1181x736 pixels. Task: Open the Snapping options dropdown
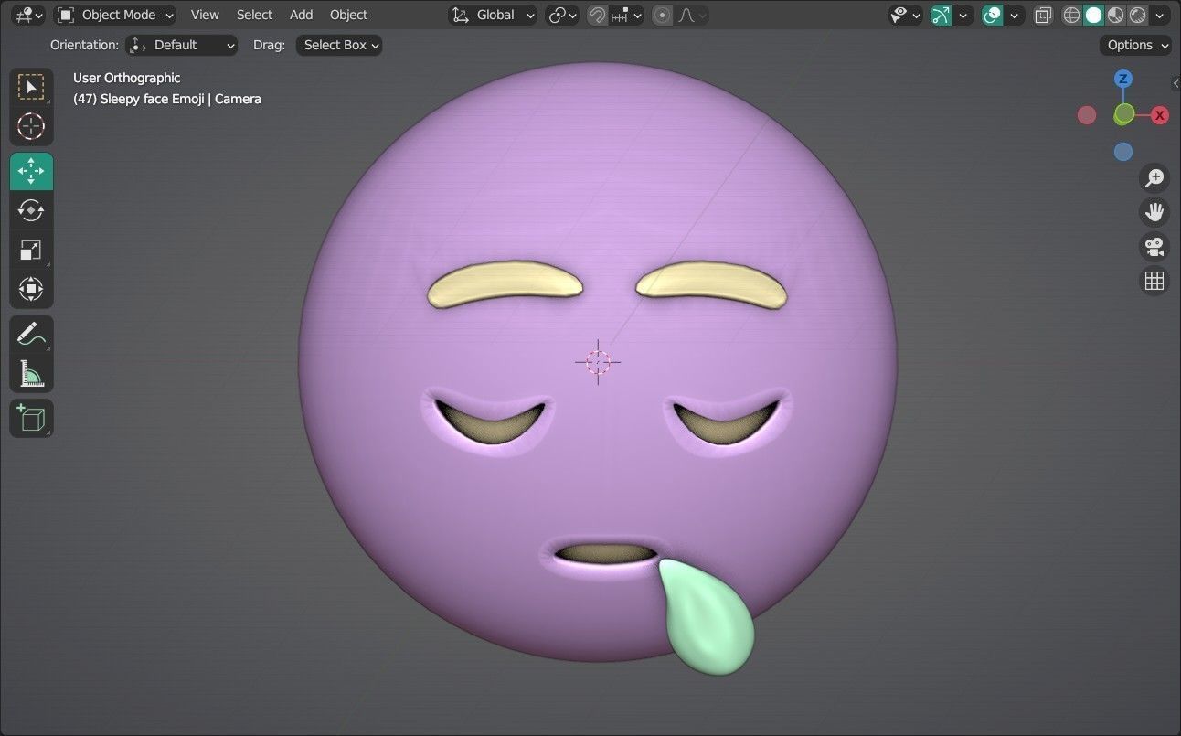tap(627, 15)
